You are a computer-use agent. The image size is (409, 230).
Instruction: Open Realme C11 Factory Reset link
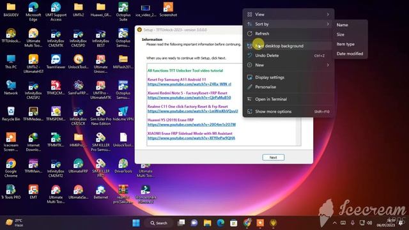[192, 111]
